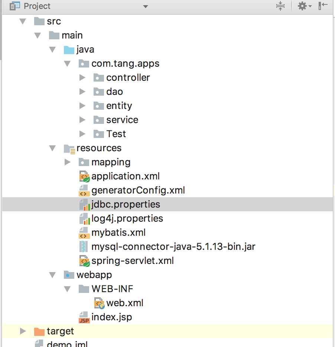Screen dimensions: 335x347
Task: Click the Collapse All toolbar icon
Action: tap(280, 6)
